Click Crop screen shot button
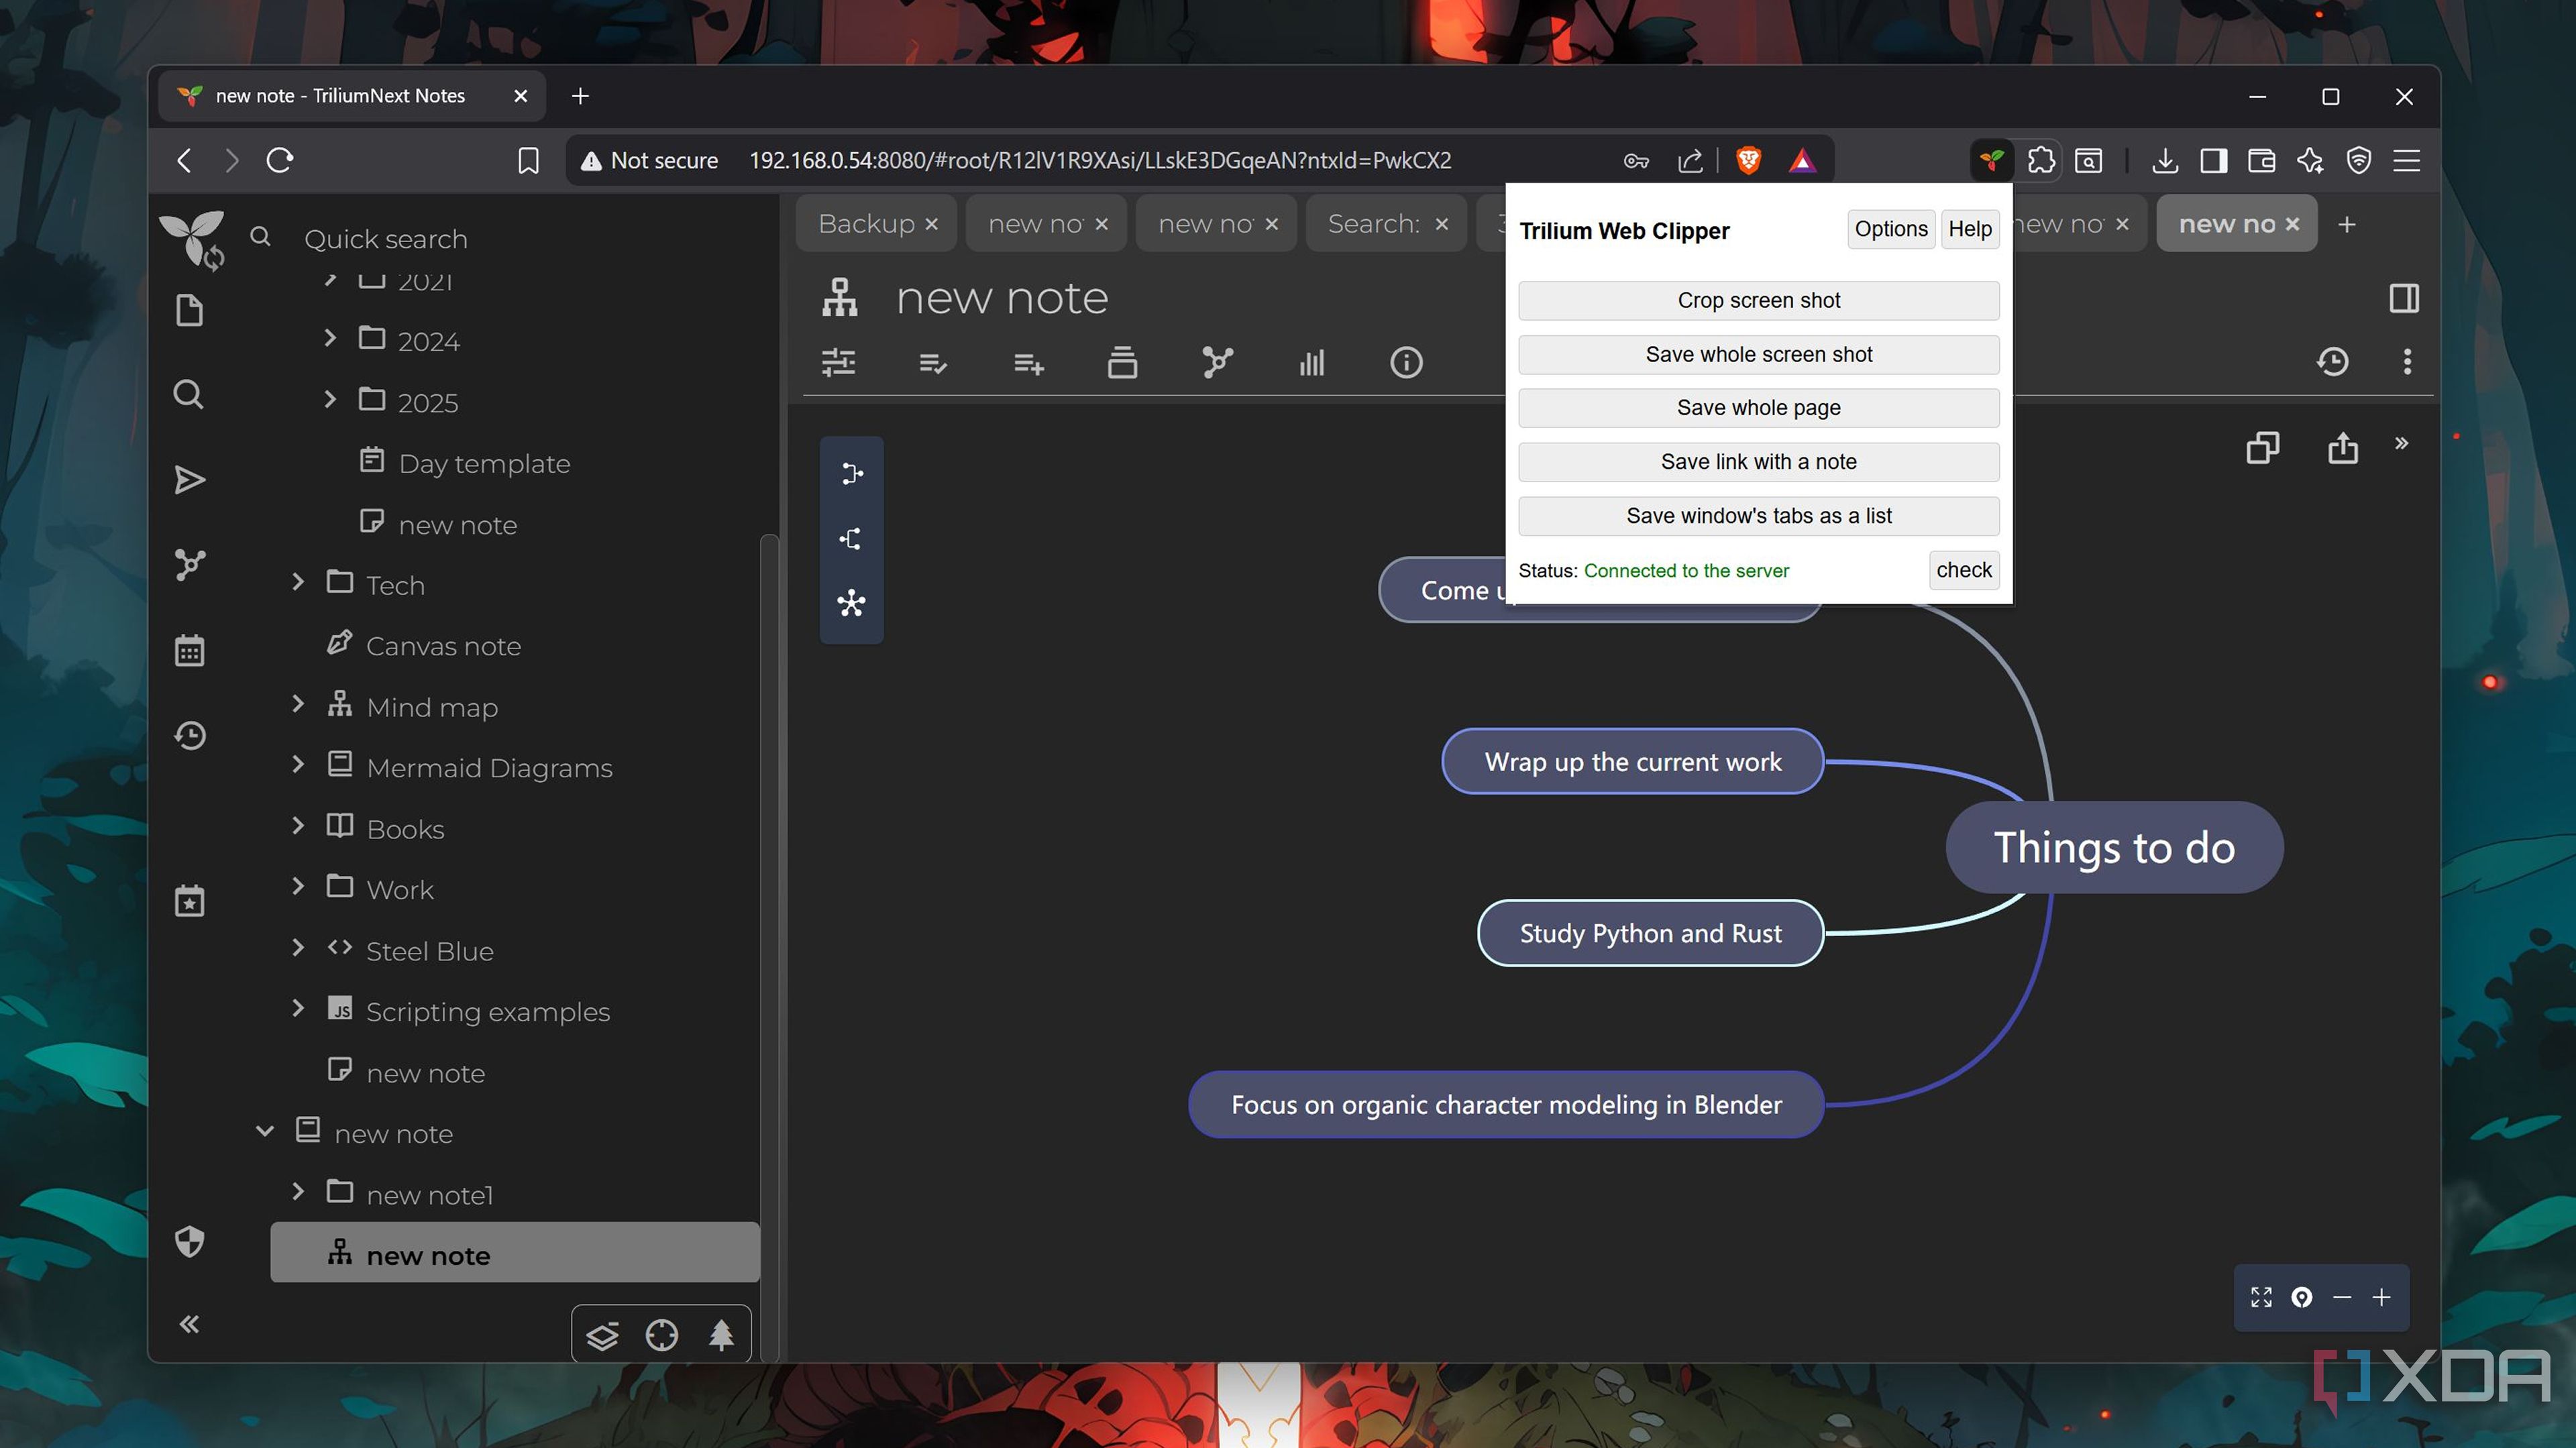 click(1758, 301)
